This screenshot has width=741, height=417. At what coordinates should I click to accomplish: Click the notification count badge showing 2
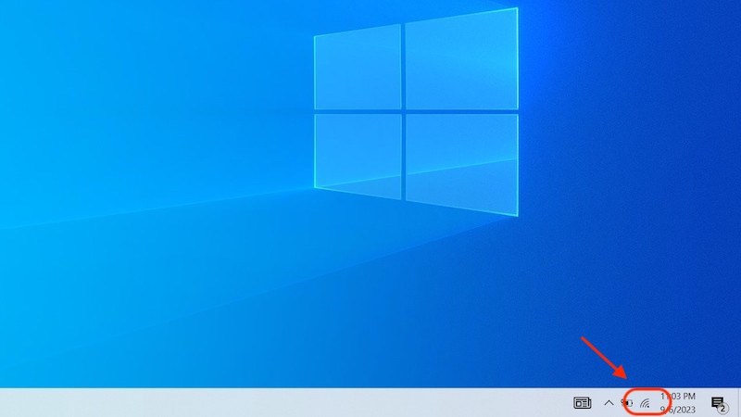pyautogui.click(x=722, y=408)
